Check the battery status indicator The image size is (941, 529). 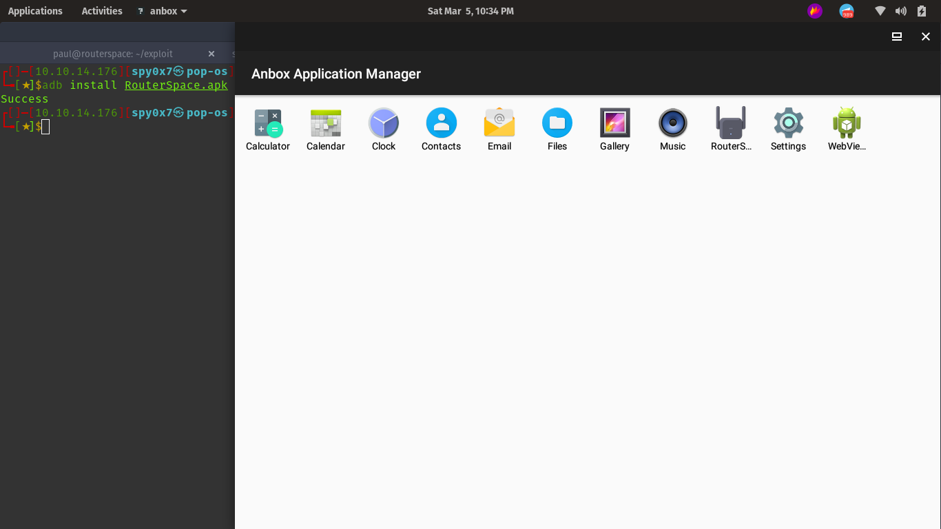921,10
